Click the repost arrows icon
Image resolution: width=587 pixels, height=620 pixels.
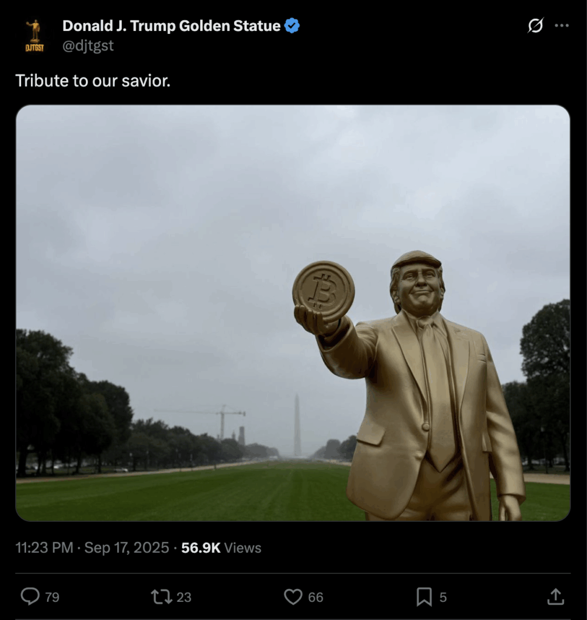tap(161, 597)
